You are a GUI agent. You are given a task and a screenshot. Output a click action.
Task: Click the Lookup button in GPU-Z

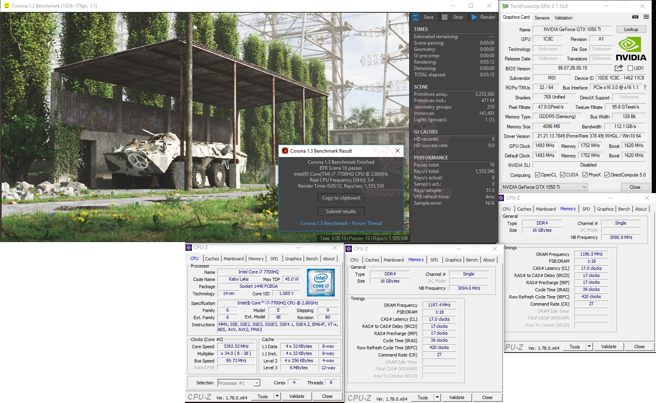point(631,29)
